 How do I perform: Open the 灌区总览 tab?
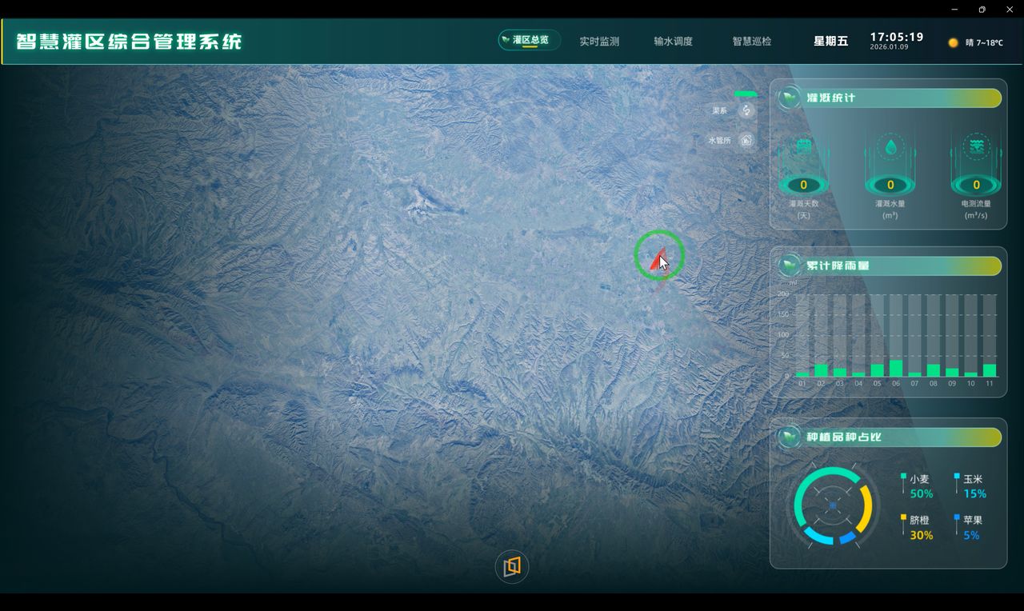coord(530,40)
